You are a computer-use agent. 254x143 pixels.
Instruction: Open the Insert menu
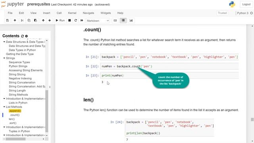46,13
